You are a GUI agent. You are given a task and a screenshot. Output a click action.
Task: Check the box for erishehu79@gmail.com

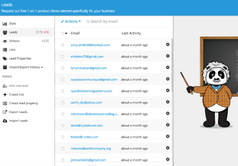[x=63, y=57]
